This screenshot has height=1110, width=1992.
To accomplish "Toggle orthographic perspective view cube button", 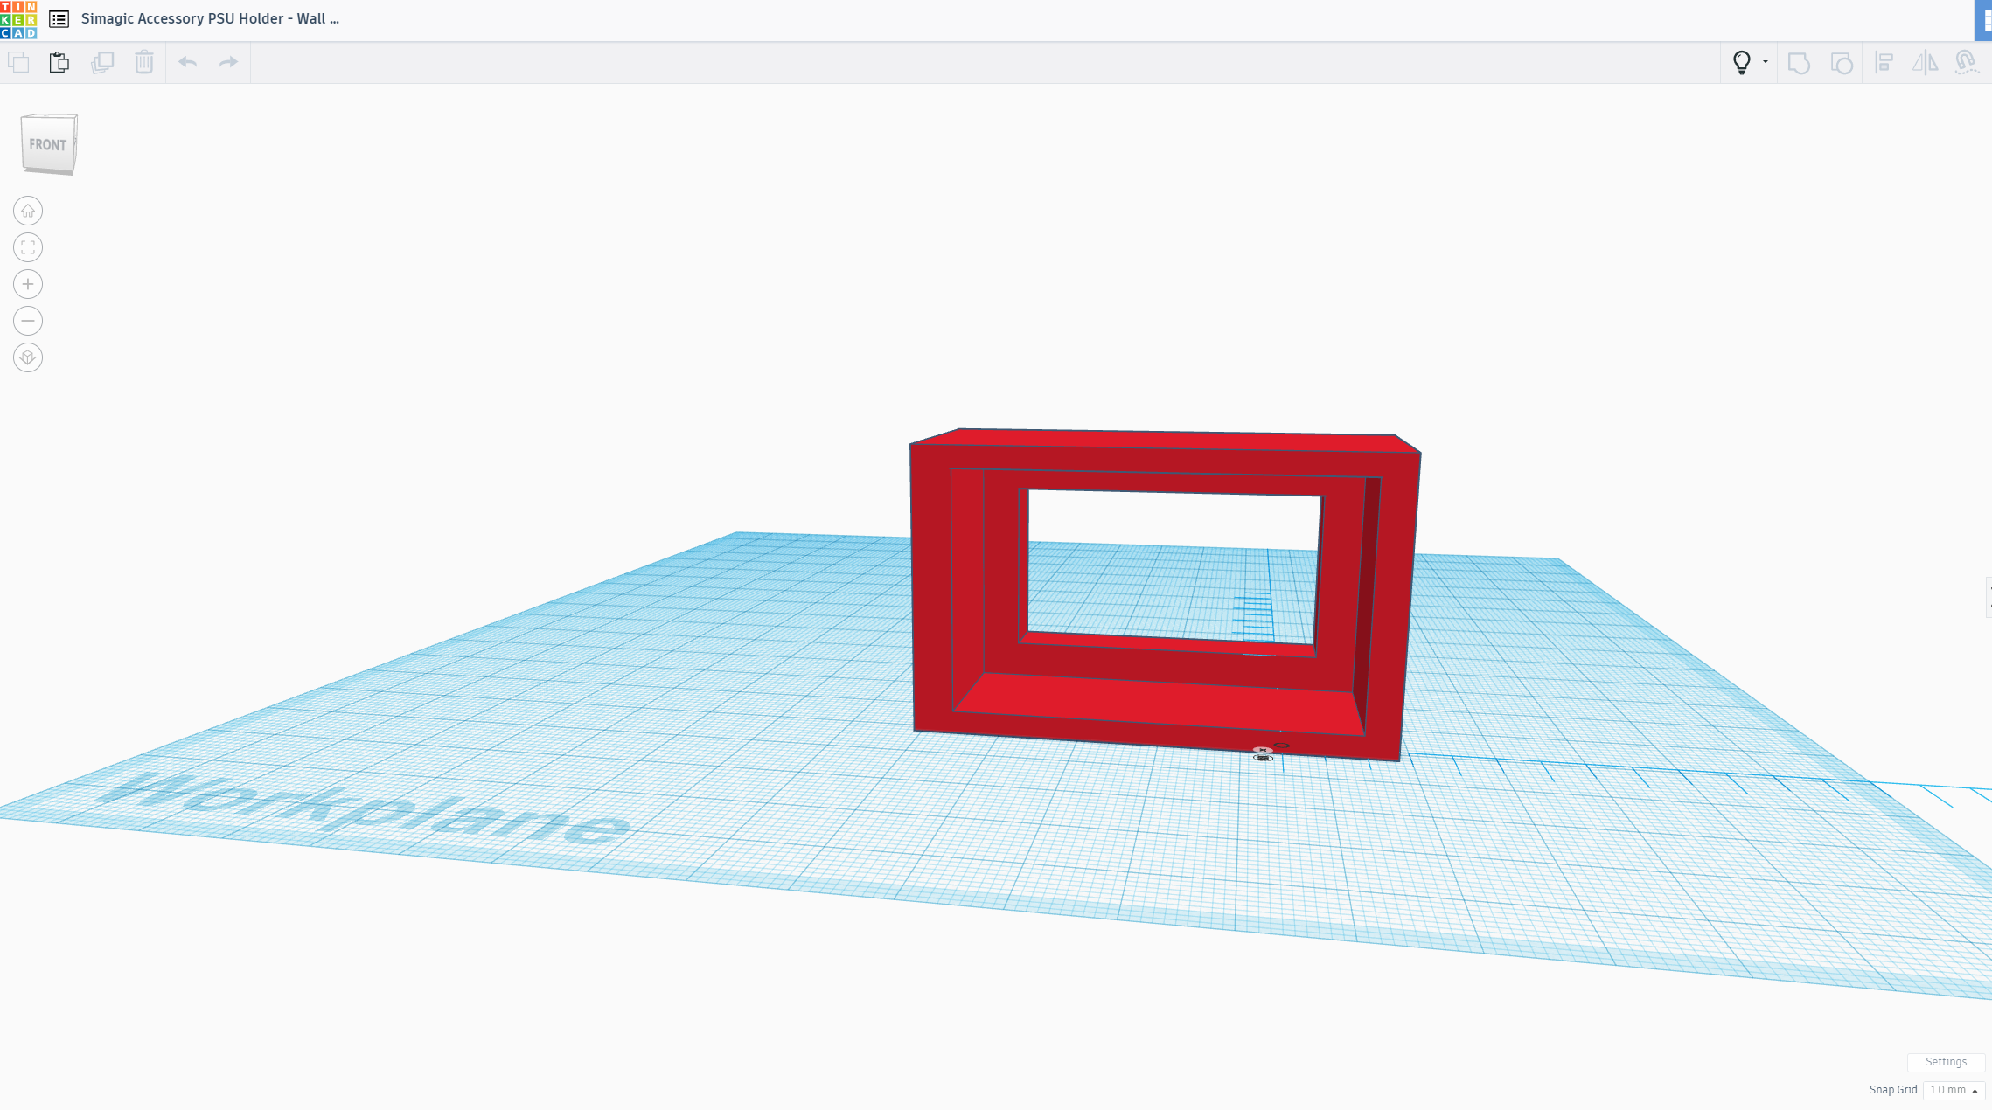I will (28, 357).
